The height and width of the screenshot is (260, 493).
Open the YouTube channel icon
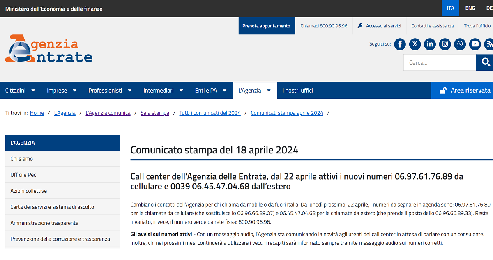point(475,44)
